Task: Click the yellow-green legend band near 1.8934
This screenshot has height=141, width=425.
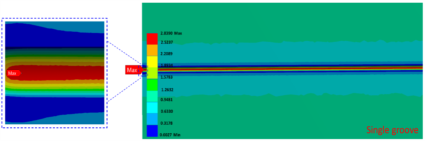Action: (152, 73)
